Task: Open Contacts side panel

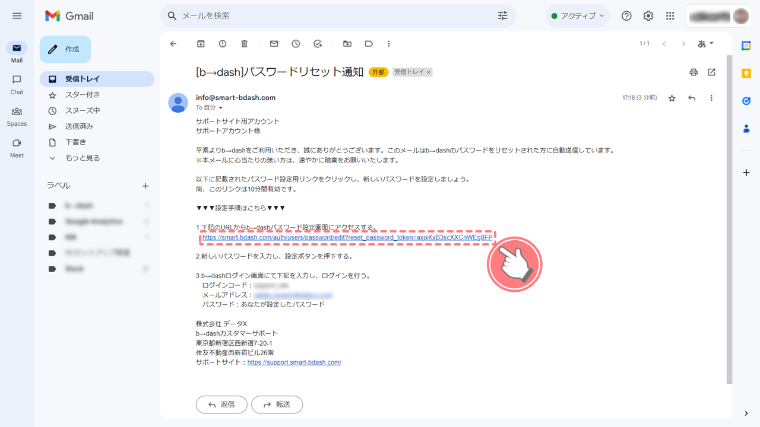Action: click(x=746, y=129)
